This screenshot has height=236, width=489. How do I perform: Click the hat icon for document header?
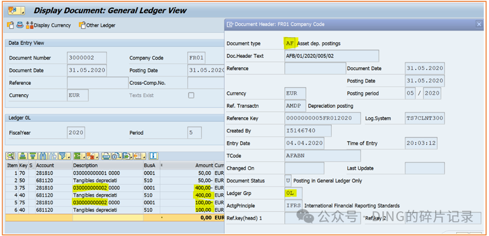pyautogui.click(x=20, y=25)
